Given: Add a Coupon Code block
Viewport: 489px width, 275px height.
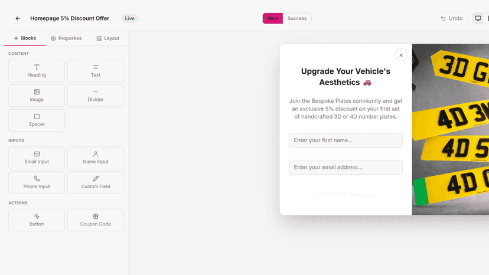Looking at the screenshot, I should (x=96, y=220).
